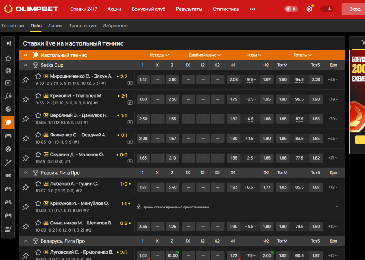Open the Тоталы dropdown
This screenshot has height=260, width=365.
pyautogui.click(x=302, y=55)
